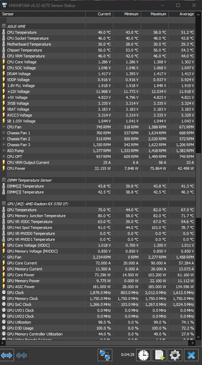This screenshot has height=365, width=202.
Task: Click the vertical scrollbar up arrow
Action: [x=199, y=14]
